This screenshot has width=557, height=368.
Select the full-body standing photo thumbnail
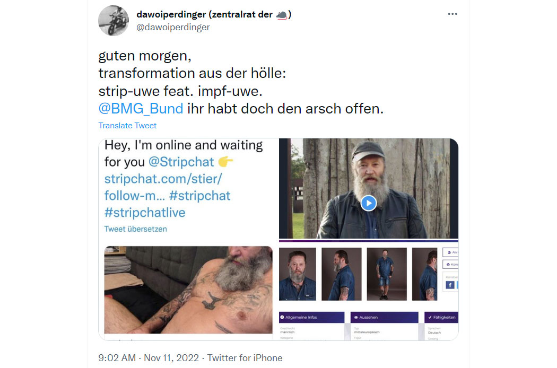[387, 274]
